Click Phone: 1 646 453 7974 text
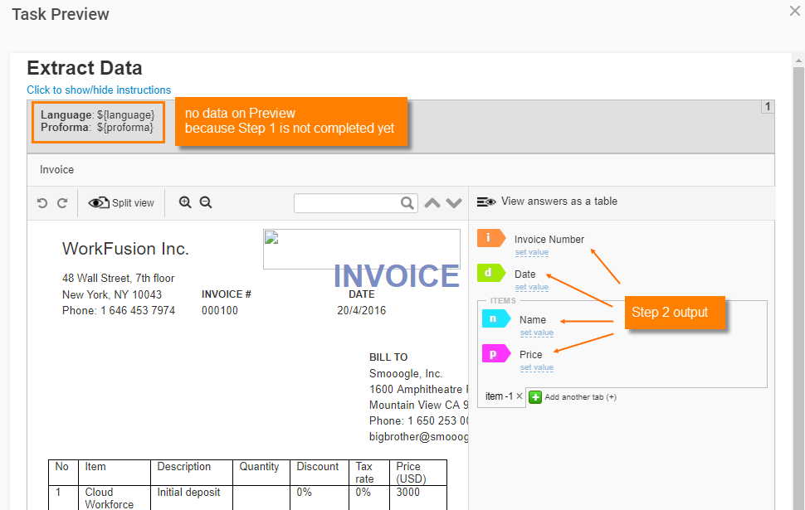The image size is (805, 510). 119,310
